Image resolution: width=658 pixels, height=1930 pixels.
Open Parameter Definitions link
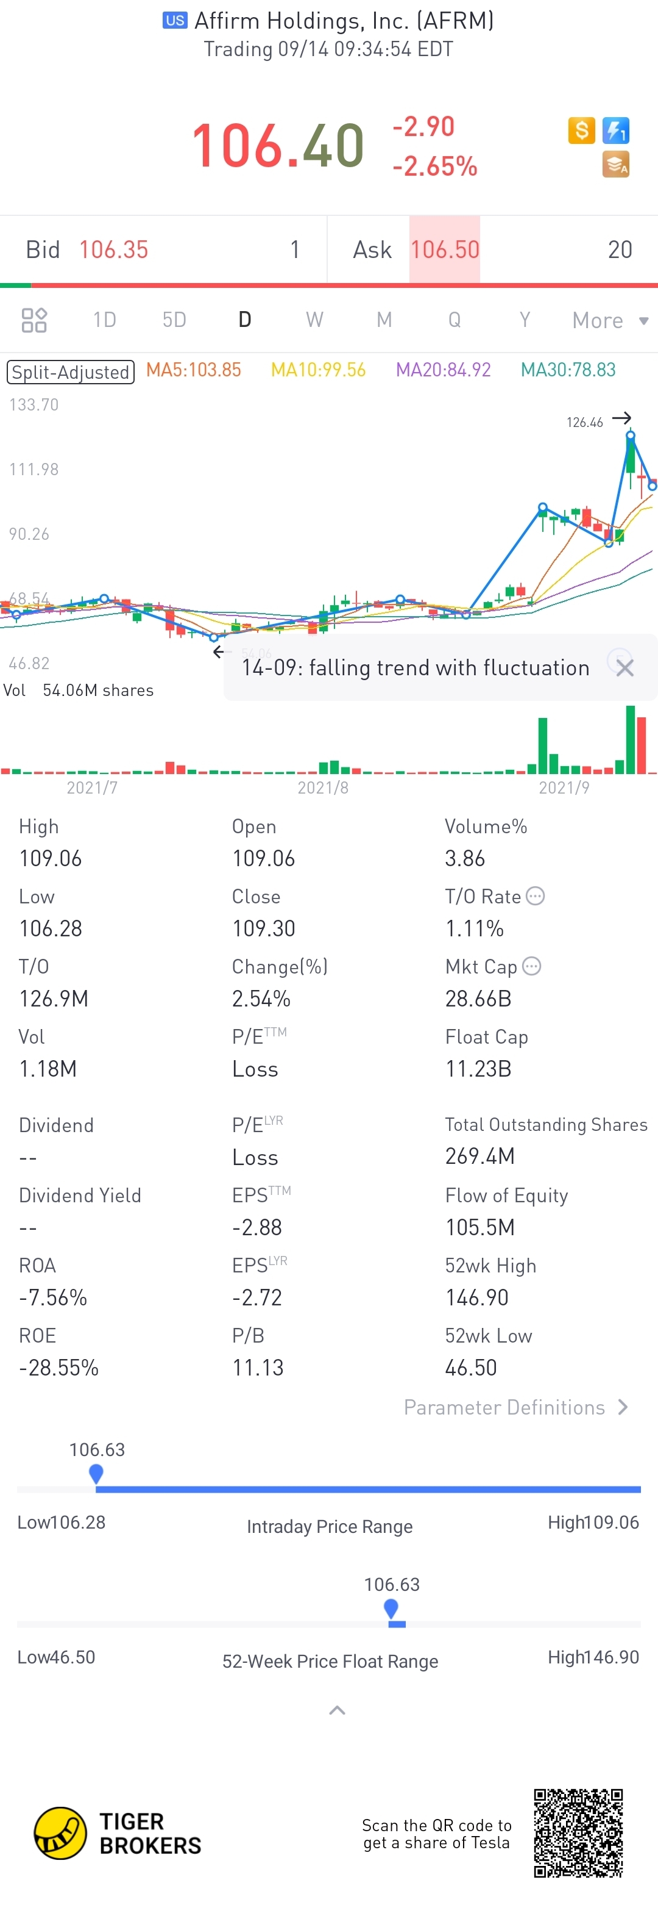516,1407
